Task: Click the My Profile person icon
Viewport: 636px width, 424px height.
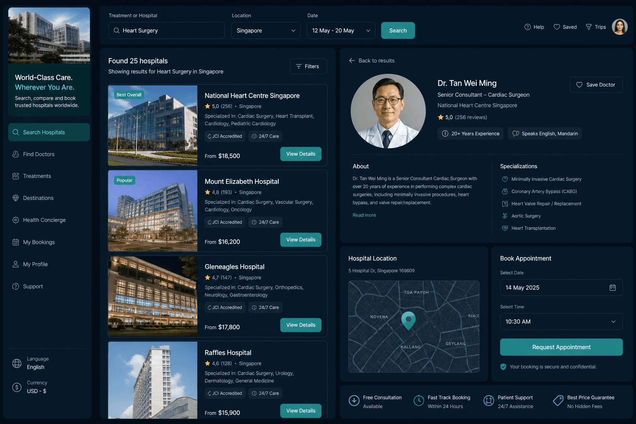Action: 16,264
